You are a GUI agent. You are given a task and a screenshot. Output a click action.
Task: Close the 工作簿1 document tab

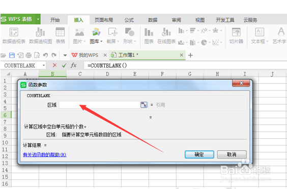tap(181, 55)
